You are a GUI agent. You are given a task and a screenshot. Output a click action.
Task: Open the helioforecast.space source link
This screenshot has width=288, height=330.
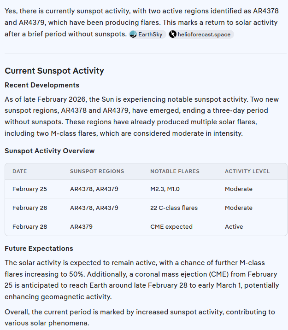click(204, 35)
